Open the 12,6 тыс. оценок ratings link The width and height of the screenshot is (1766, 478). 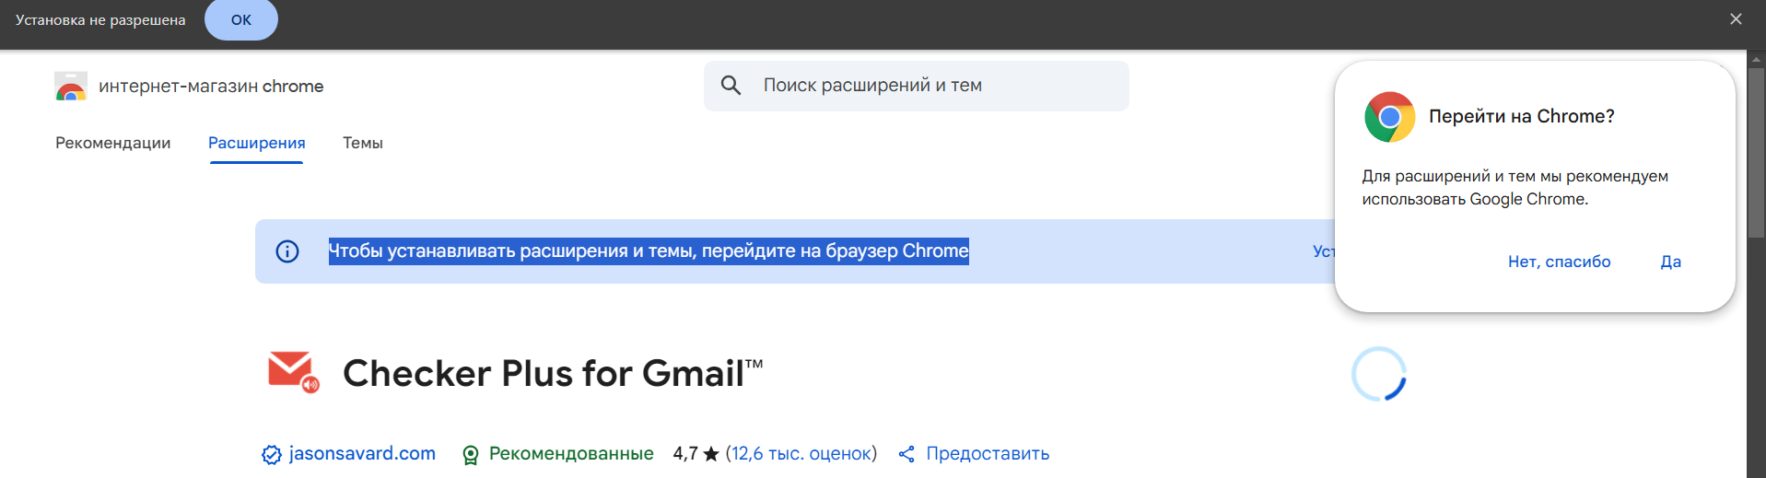(801, 453)
